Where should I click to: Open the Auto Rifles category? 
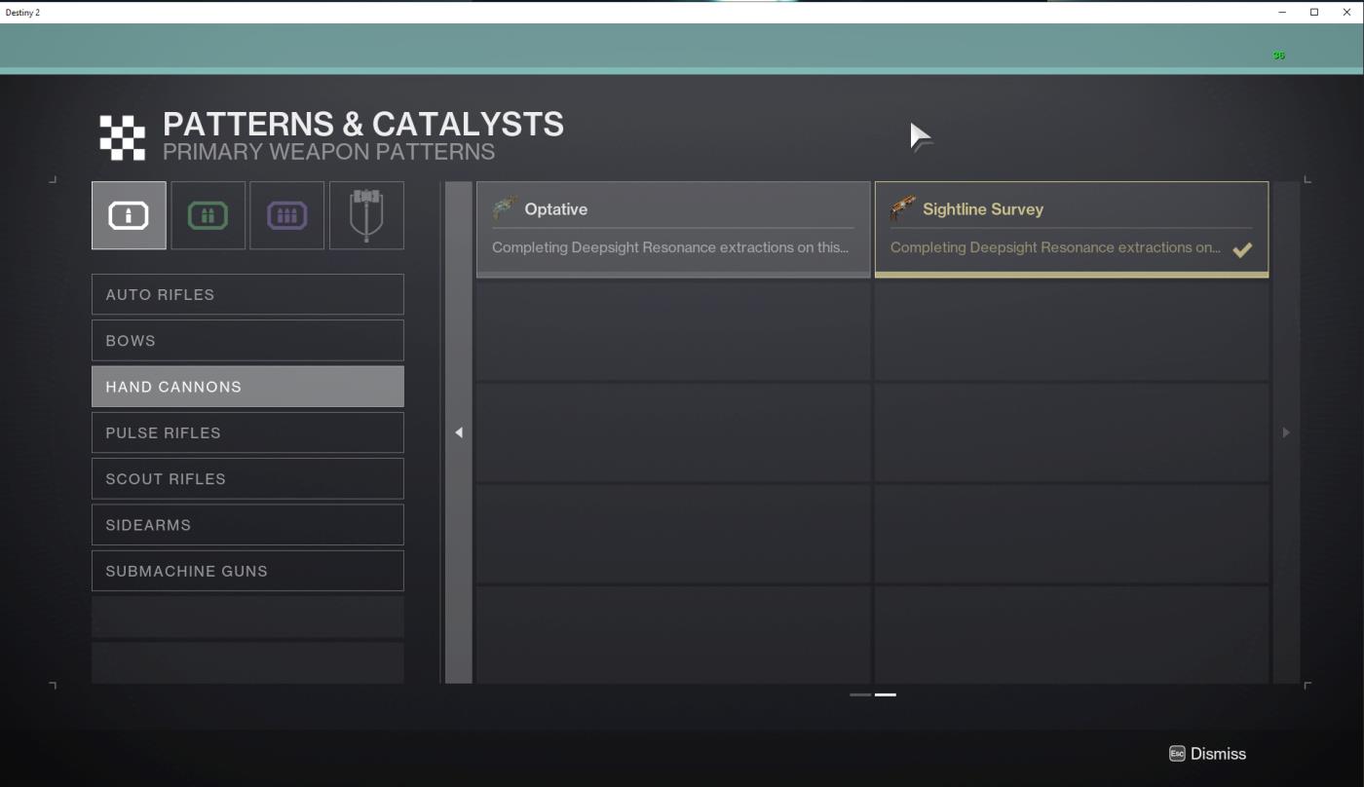click(247, 294)
